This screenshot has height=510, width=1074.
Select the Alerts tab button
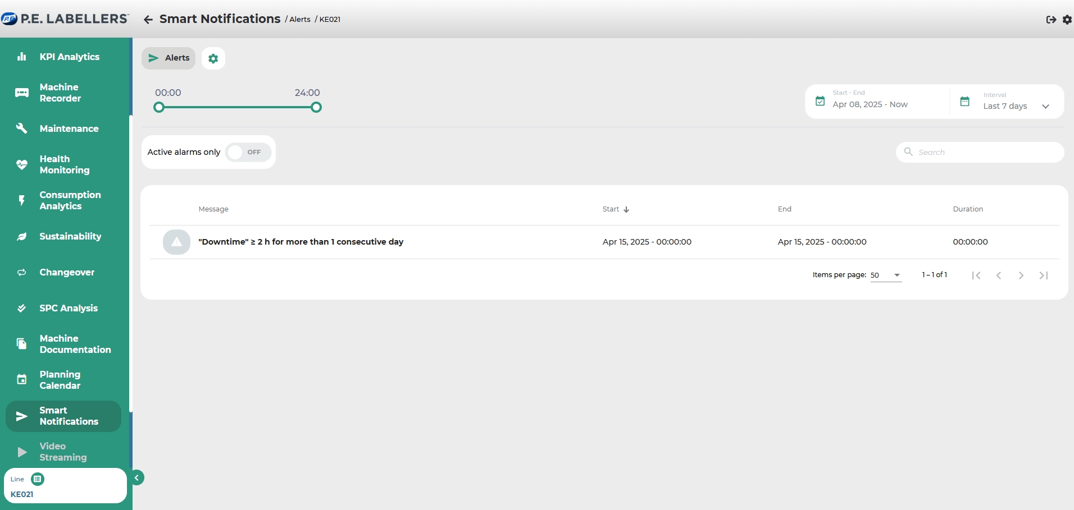coord(169,58)
